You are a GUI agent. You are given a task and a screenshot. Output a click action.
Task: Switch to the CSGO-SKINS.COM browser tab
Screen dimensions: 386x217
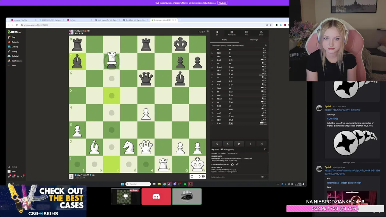click(x=52, y=20)
